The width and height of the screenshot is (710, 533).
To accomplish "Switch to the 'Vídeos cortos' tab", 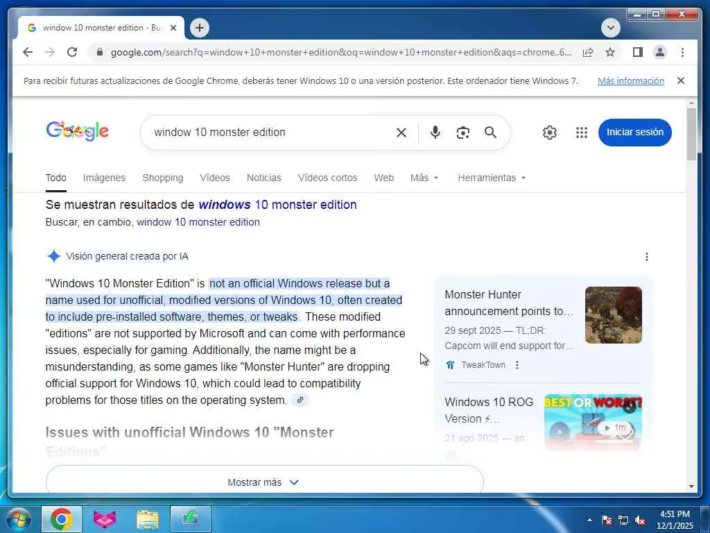I will tap(327, 178).
